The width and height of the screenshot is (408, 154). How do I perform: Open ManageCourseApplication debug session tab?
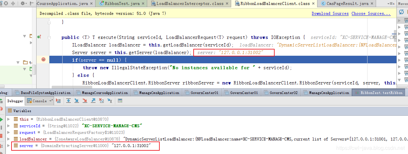pyautogui.click(x=102, y=93)
